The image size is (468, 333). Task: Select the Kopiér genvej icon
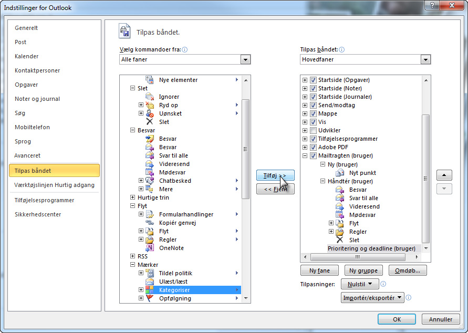[x=150, y=223]
